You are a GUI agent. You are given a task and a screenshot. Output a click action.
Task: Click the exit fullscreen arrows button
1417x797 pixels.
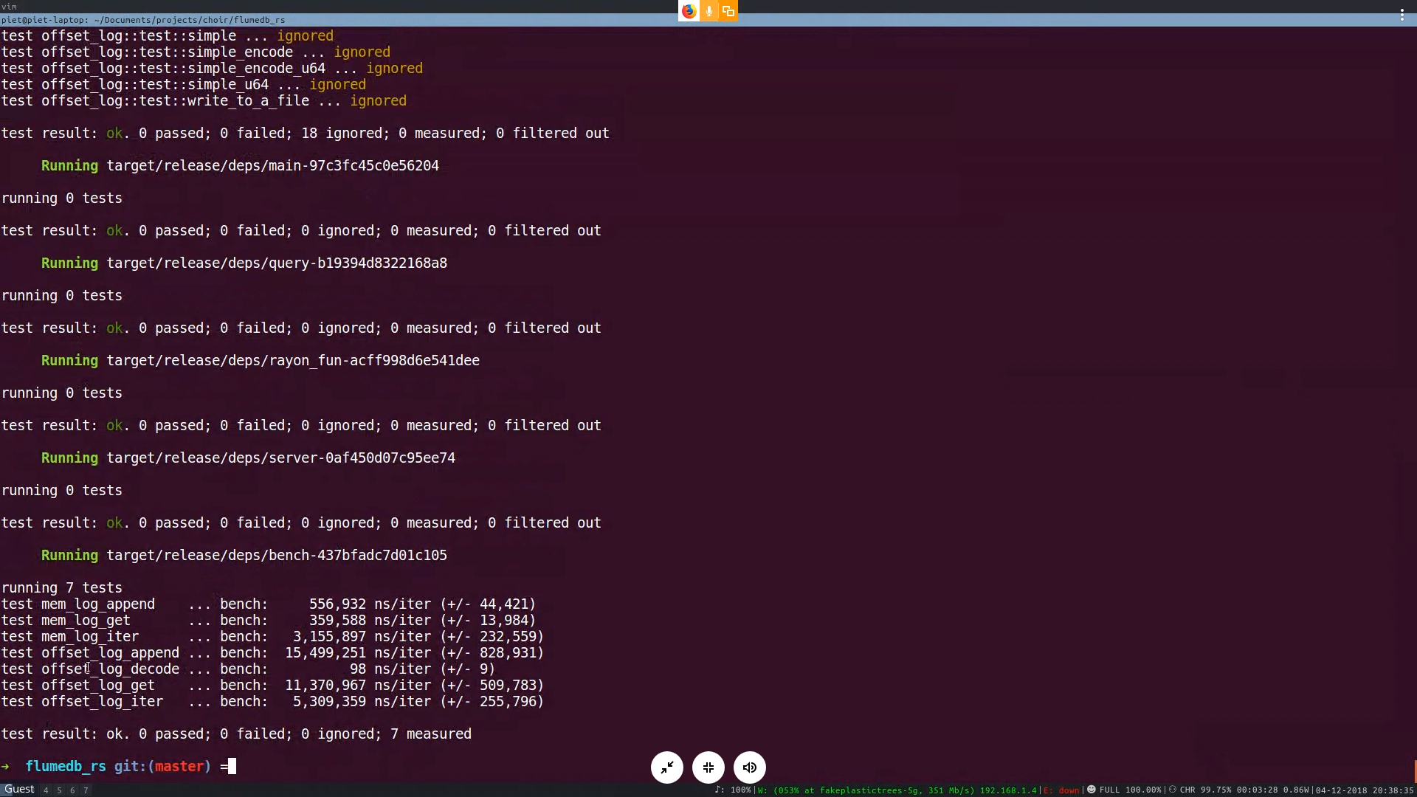pyautogui.click(x=667, y=767)
